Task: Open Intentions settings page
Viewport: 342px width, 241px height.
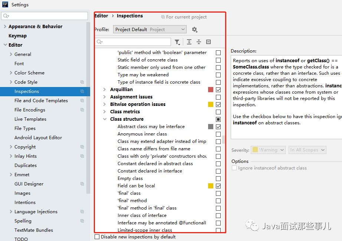Action: point(25,202)
